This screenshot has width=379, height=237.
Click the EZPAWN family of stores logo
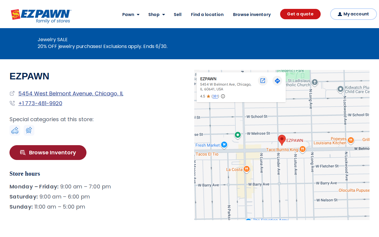click(41, 16)
